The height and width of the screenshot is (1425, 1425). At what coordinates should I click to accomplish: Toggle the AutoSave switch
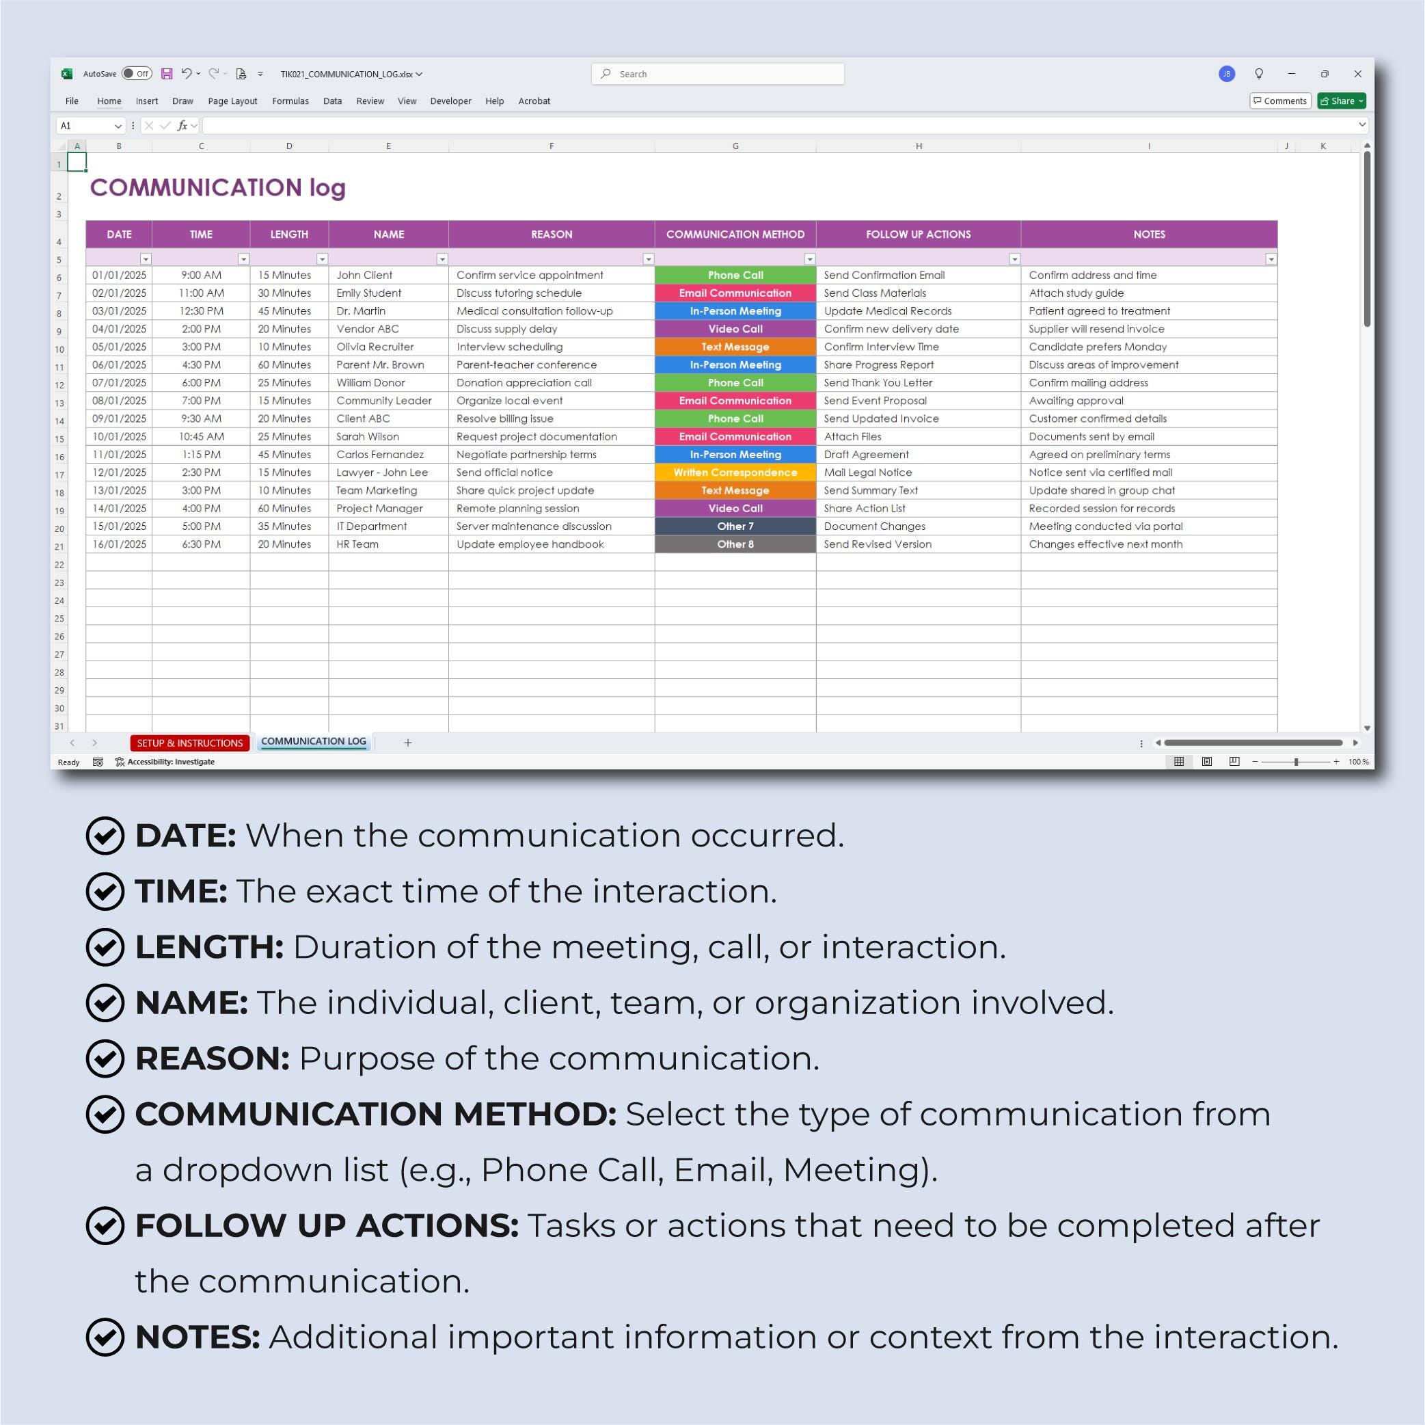[x=137, y=74]
